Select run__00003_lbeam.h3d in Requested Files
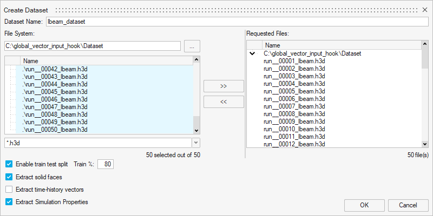This screenshot has width=433, height=216. tap(294, 76)
